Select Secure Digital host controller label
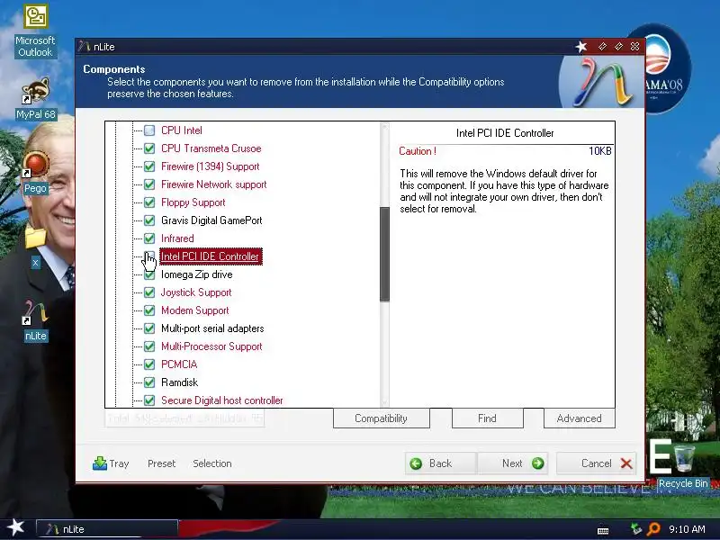Image resolution: width=720 pixels, height=540 pixels. coord(222,400)
